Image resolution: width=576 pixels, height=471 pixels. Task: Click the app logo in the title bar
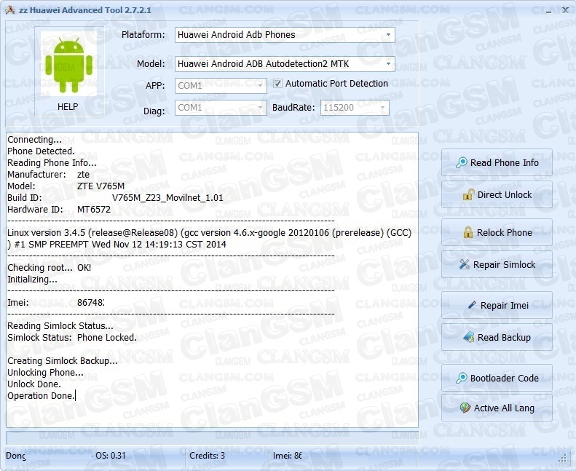[x=10, y=10]
